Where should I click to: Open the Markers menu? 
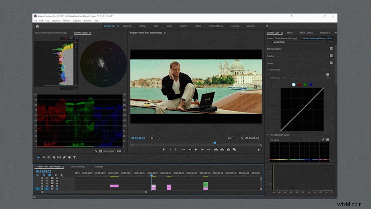click(x=67, y=21)
